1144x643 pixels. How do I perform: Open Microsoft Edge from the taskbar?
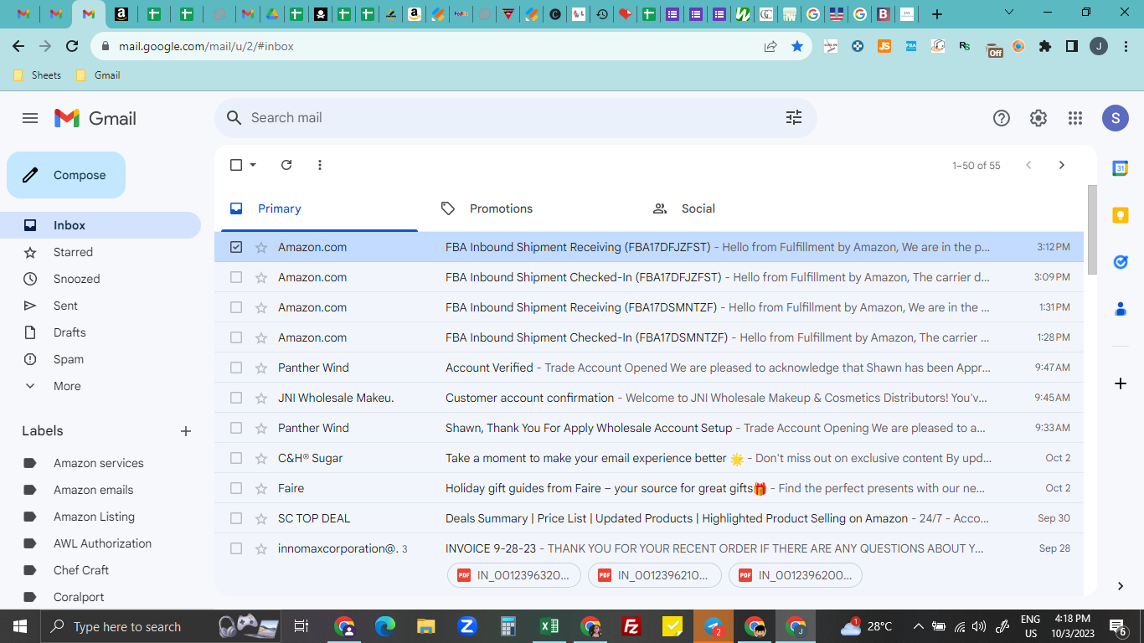pyautogui.click(x=385, y=626)
